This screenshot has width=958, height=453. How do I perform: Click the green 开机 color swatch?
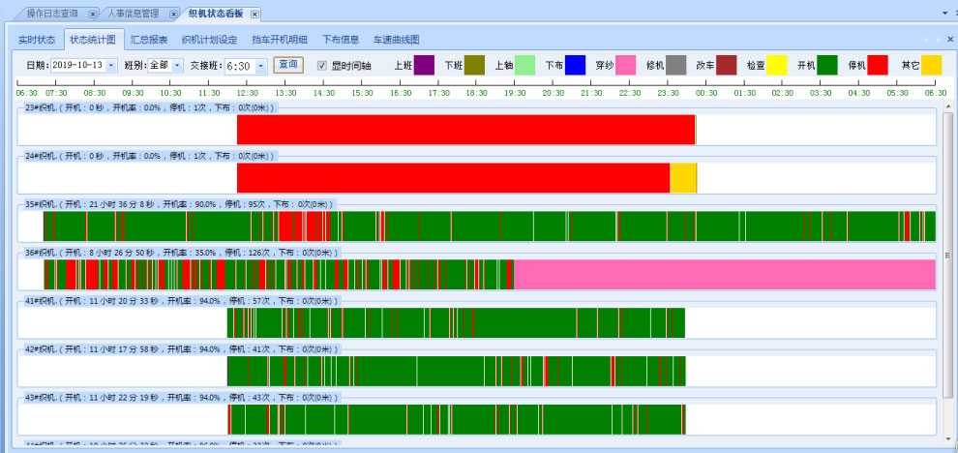pyautogui.click(x=827, y=66)
